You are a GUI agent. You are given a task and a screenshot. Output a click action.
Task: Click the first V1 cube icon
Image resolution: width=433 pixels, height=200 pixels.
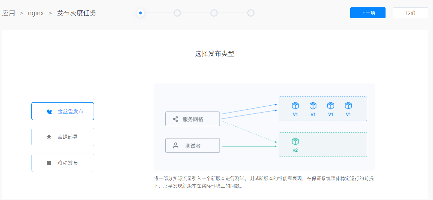point(295,106)
